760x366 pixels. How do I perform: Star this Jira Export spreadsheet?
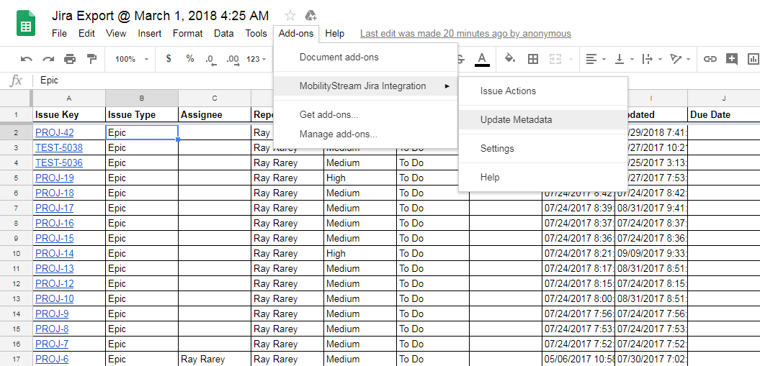click(x=290, y=16)
